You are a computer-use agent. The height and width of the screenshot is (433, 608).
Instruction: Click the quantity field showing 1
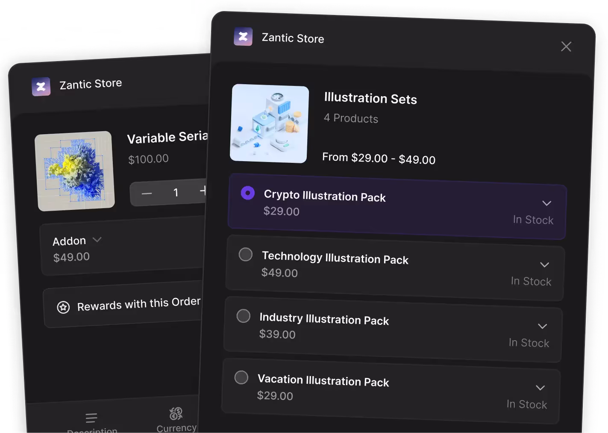click(x=176, y=192)
